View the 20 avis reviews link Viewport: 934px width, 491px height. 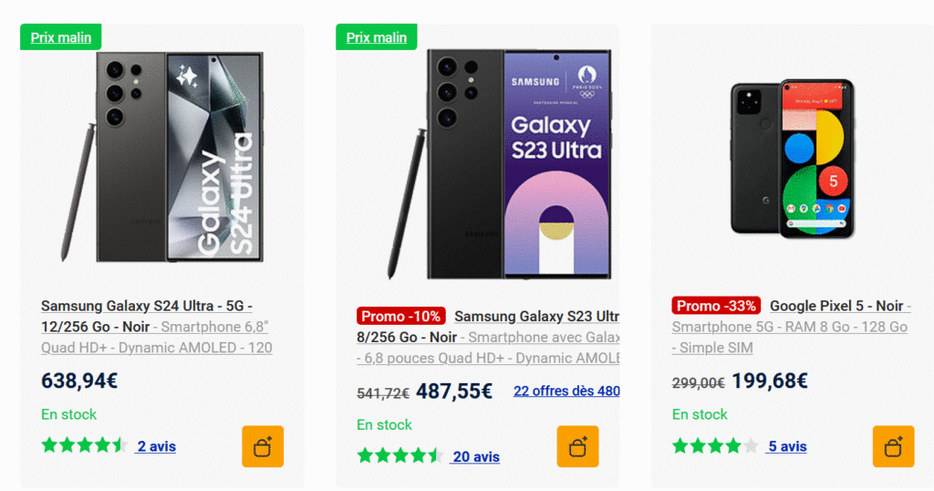pyautogui.click(x=475, y=456)
